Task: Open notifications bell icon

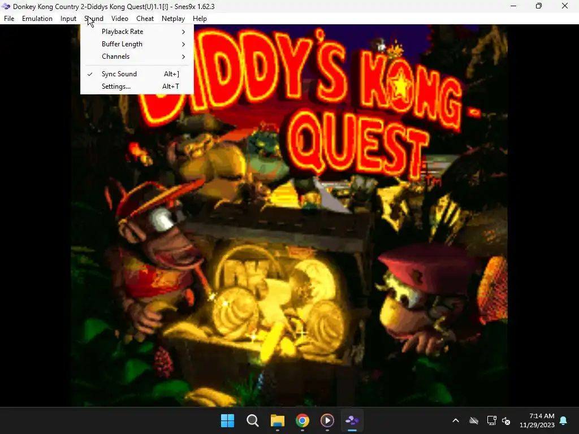Action: tap(564, 420)
